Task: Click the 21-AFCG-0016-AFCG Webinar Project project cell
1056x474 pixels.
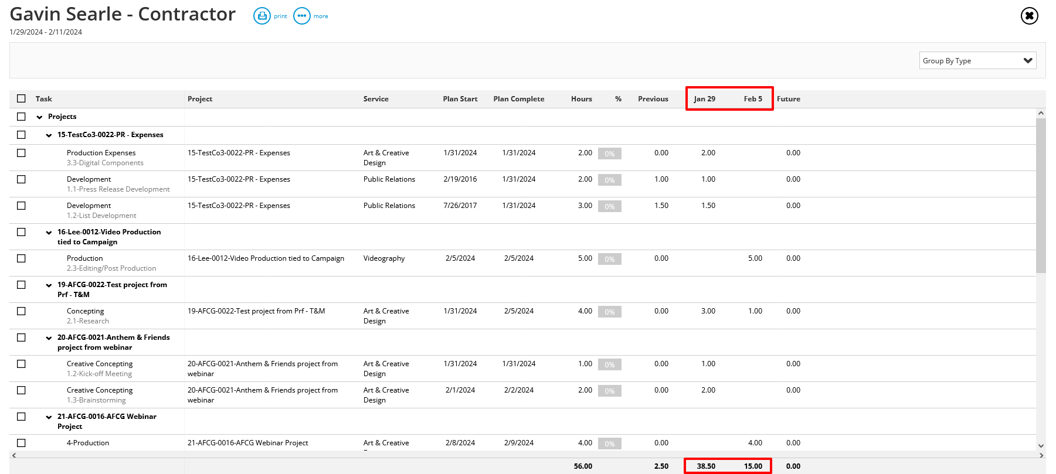Action: [247, 443]
